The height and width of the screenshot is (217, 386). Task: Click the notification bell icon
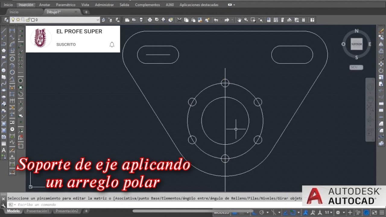(112, 45)
